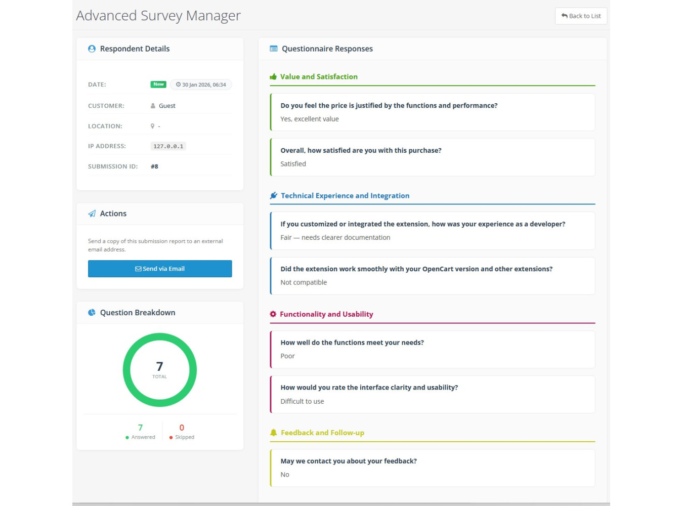Click the Question Breakdown pie chart icon
683x506 pixels.
(x=92, y=313)
